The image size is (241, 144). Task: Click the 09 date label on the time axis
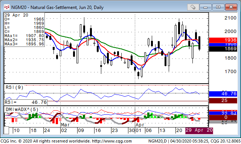tap(81, 130)
